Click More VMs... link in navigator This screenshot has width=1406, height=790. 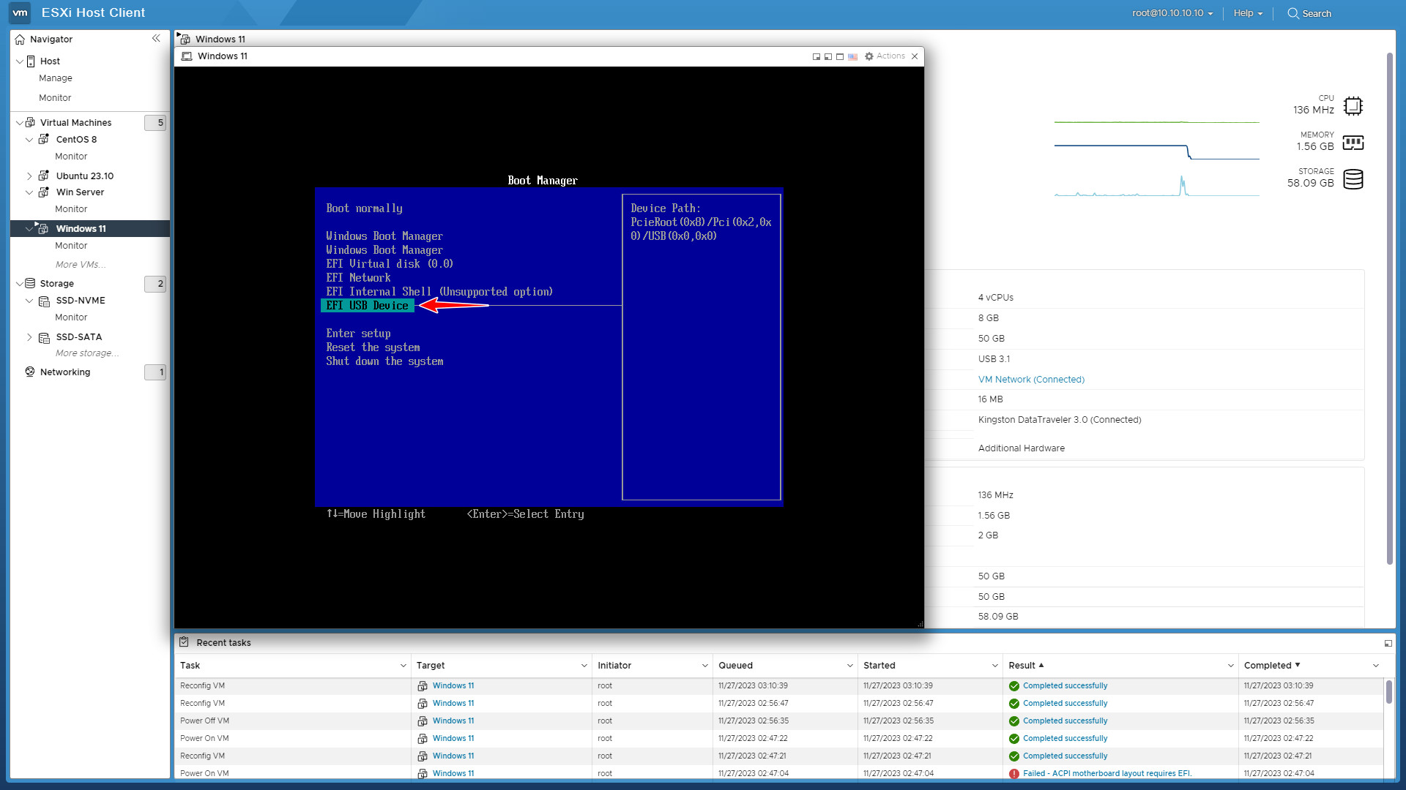coord(80,265)
